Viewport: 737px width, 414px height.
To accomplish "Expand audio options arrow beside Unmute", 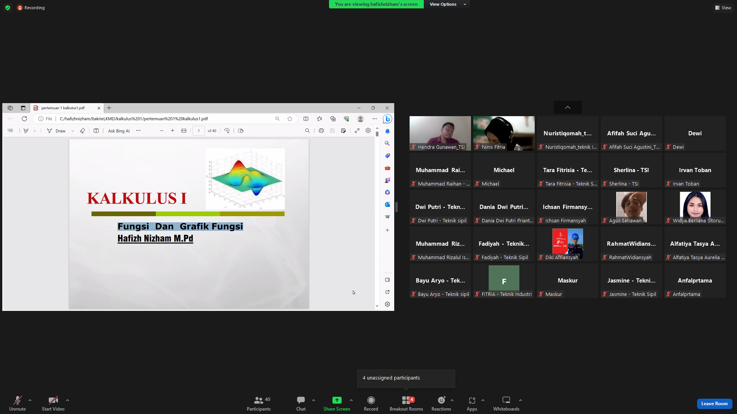I will point(30,400).
